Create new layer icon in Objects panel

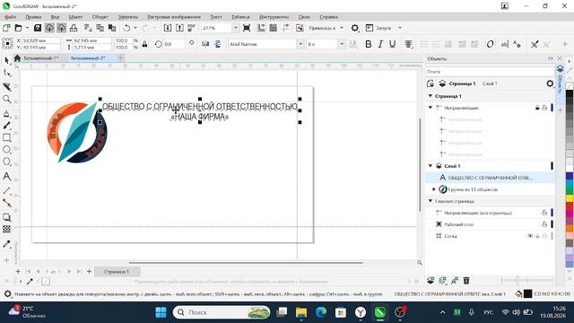pyautogui.click(x=430, y=281)
